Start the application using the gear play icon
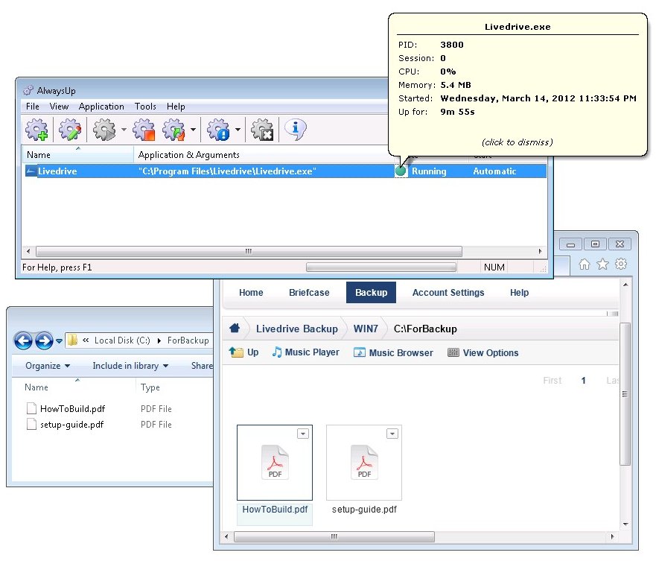The image size is (656, 561). pos(104,130)
